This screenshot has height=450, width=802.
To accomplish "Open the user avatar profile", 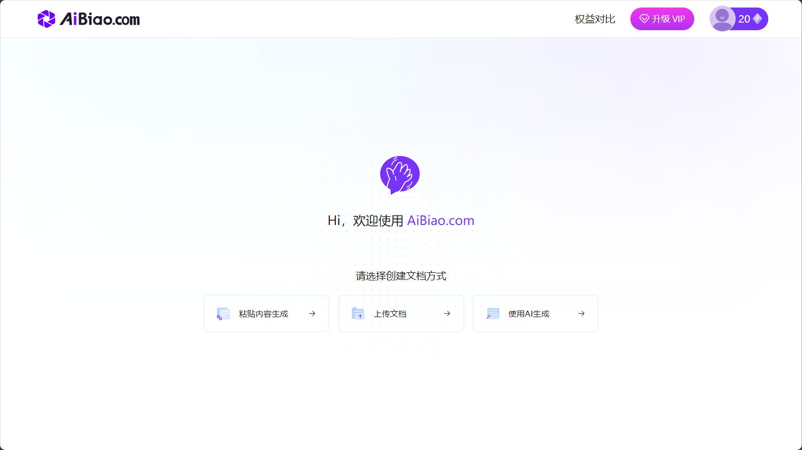I will point(722,19).
